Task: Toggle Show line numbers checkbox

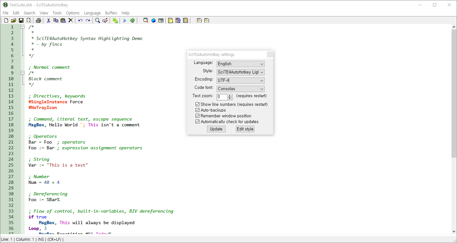Action: pos(197,104)
